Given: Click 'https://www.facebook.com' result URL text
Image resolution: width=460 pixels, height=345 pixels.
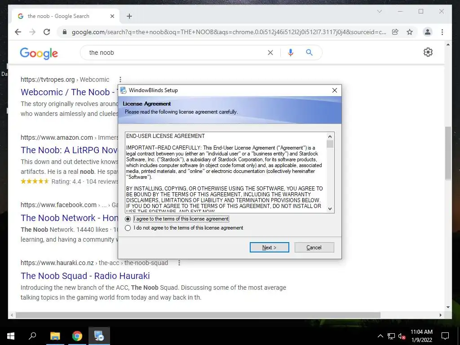Looking at the screenshot, I should (58, 205).
